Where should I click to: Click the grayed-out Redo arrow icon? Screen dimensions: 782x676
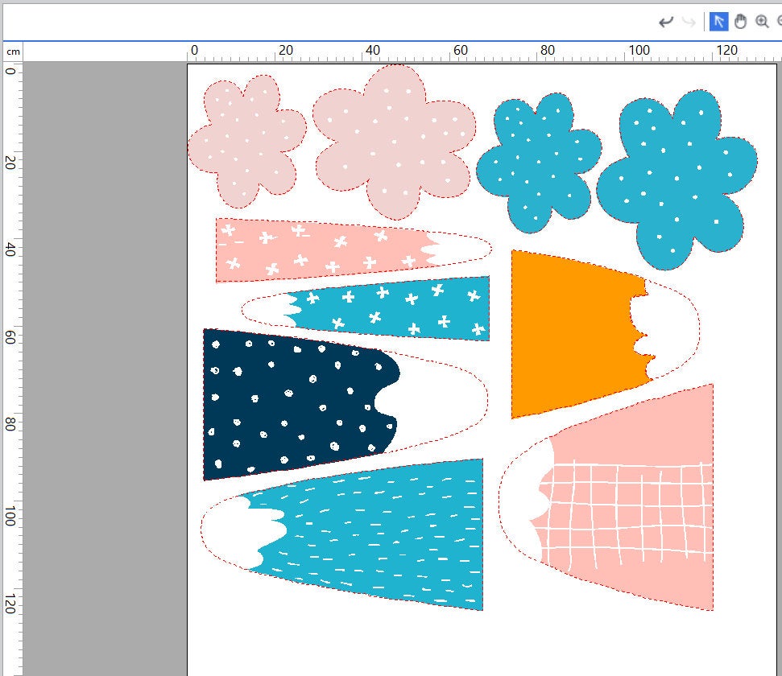click(689, 22)
